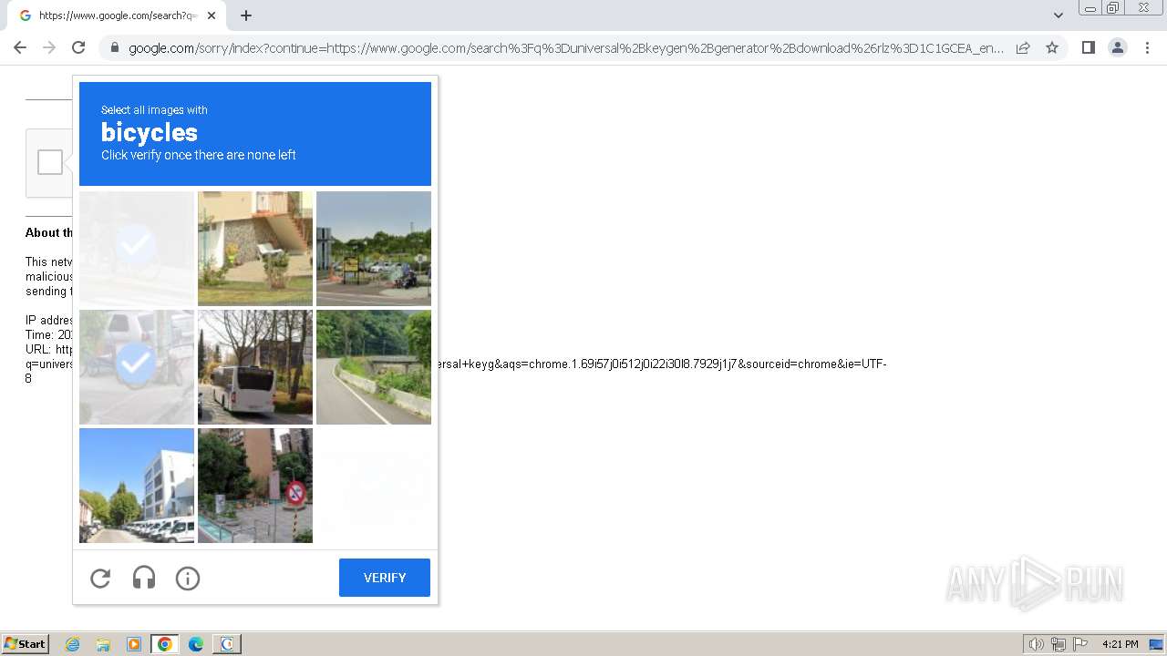
Task: Click the Chrome taskbar icon
Action: [x=165, y=644]
